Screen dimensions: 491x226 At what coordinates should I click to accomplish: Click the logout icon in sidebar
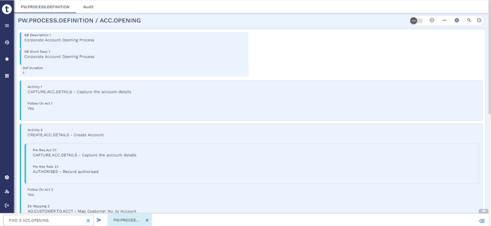point(7,206)
